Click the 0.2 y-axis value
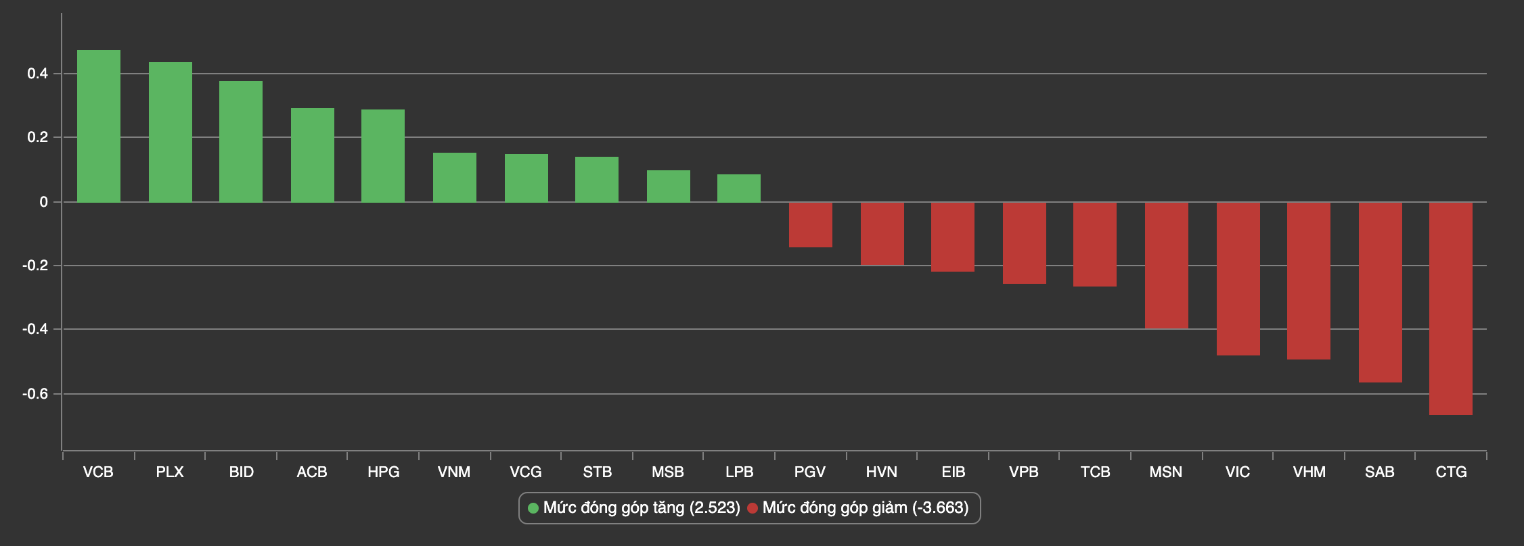The image size is (1524, 546). (x=37, y=138)
